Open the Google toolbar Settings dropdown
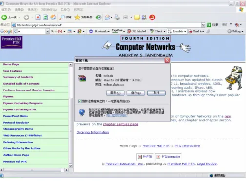Viewport: 246px width, 181px height. (235, 31)
